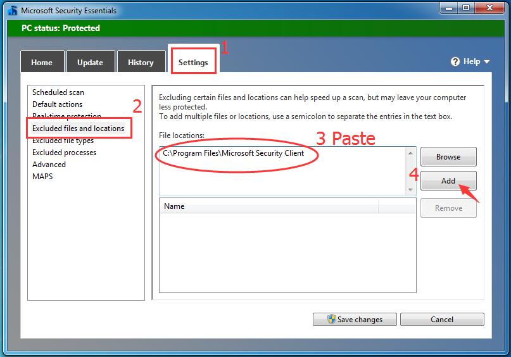Viewport: 511px width, 357px height.
Task: Select MAPS in the settings list
Action: (42, 177)
